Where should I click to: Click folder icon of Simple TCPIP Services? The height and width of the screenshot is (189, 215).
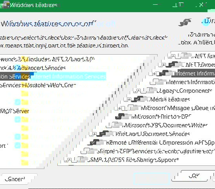point(92,151)
